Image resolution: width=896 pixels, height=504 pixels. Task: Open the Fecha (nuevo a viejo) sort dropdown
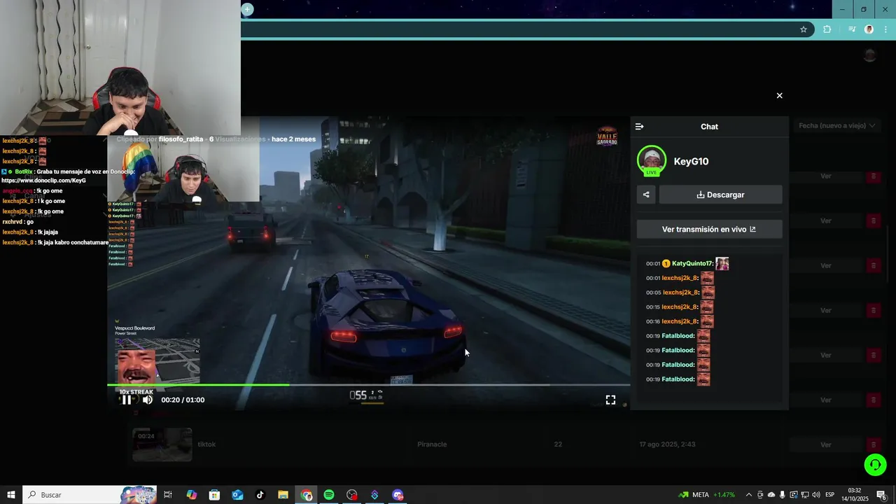tap(837, 125)
